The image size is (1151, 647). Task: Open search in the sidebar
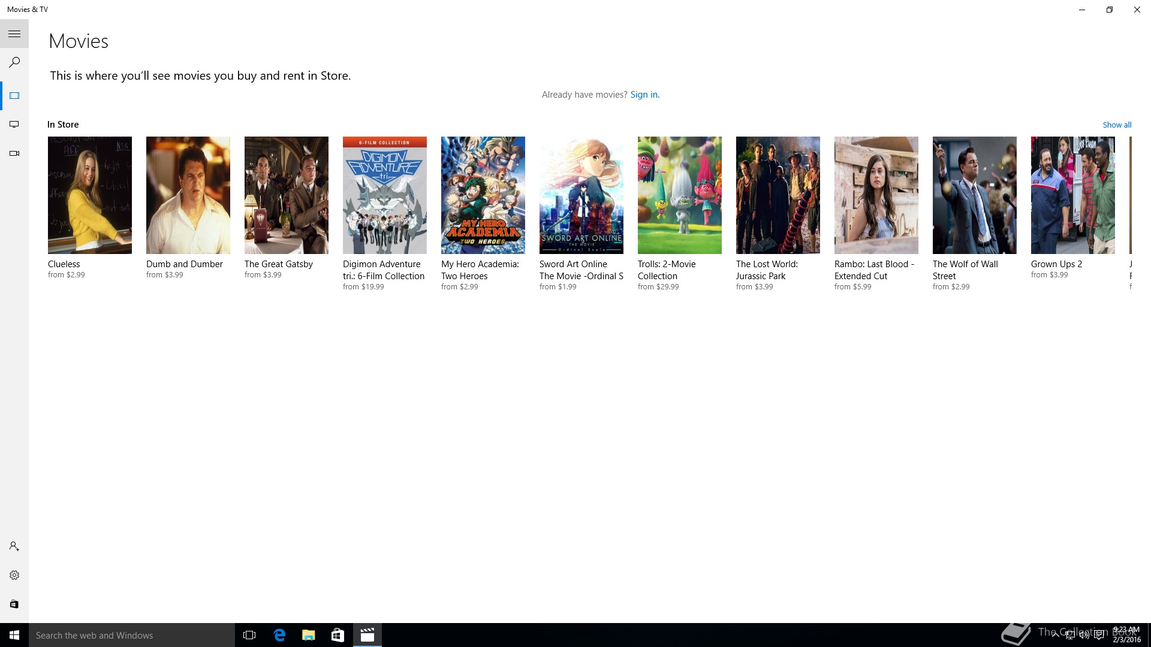14,62
